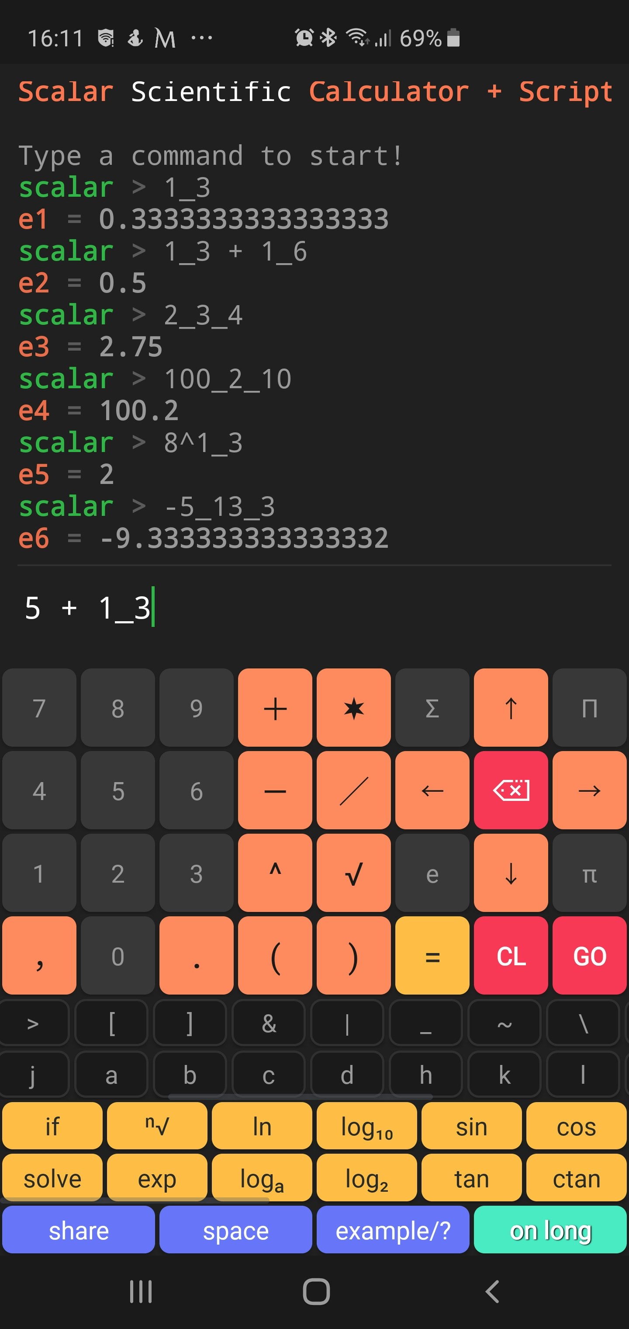This screenshot has height=1329, width=629.
Task: Tap the tilde key
Action: (504, 1023)
